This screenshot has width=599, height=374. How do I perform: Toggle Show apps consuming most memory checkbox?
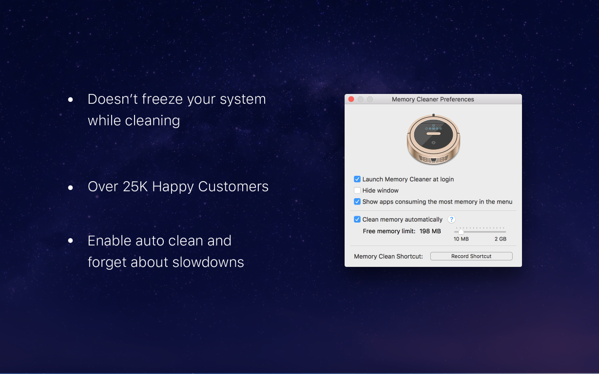pos(357,202)
